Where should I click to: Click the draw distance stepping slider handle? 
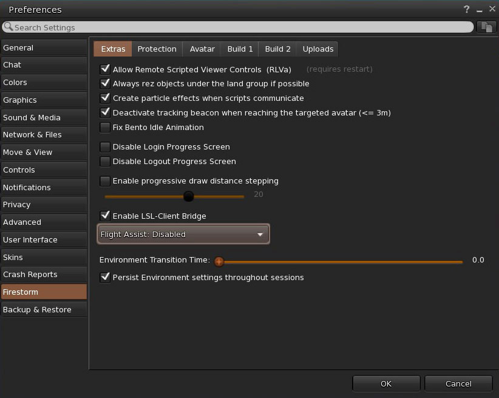pos(188,196)
